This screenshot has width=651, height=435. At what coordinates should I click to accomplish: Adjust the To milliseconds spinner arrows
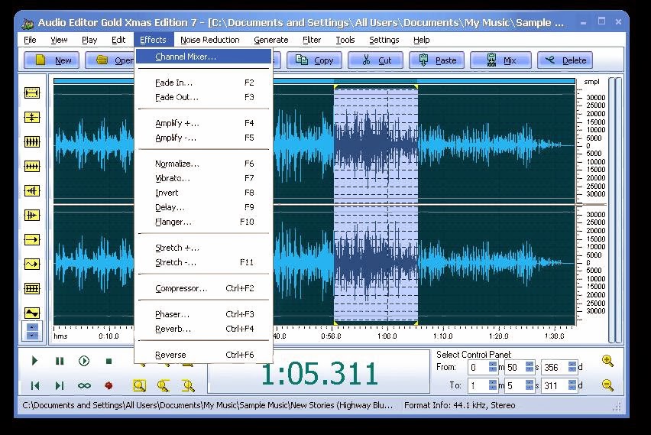pyautogui.click(x=572, y=385)
